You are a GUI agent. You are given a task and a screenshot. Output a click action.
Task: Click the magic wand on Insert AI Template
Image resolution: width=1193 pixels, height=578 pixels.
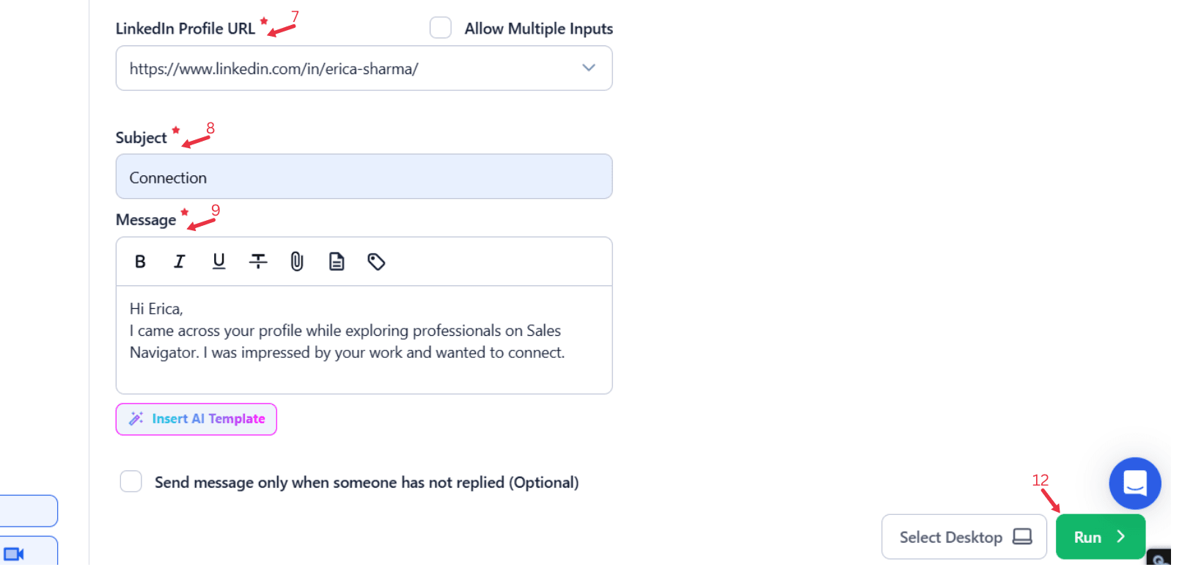click(x=135, y=418)
